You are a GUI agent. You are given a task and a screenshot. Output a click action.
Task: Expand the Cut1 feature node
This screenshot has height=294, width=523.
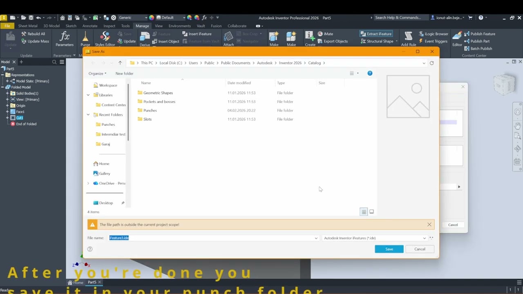point(7,118)
